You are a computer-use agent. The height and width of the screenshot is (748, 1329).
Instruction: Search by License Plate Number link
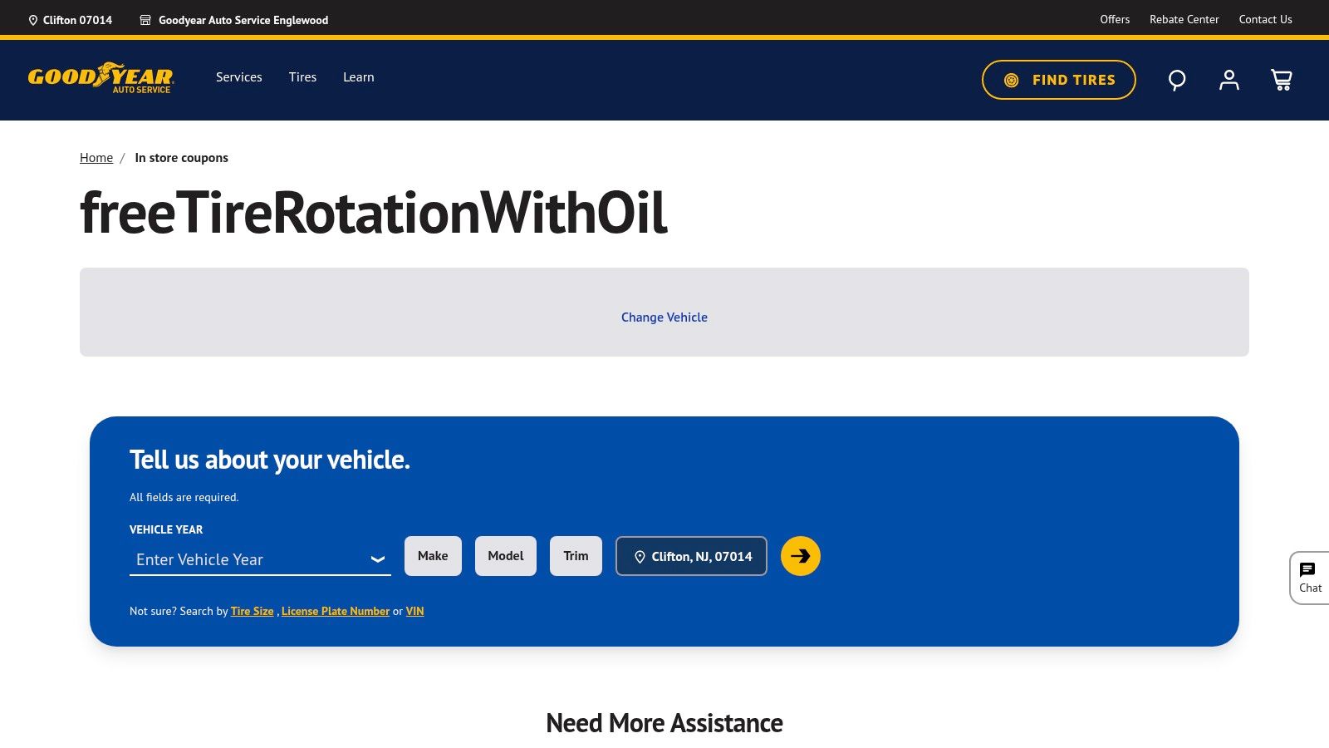[x=336, y=611]
